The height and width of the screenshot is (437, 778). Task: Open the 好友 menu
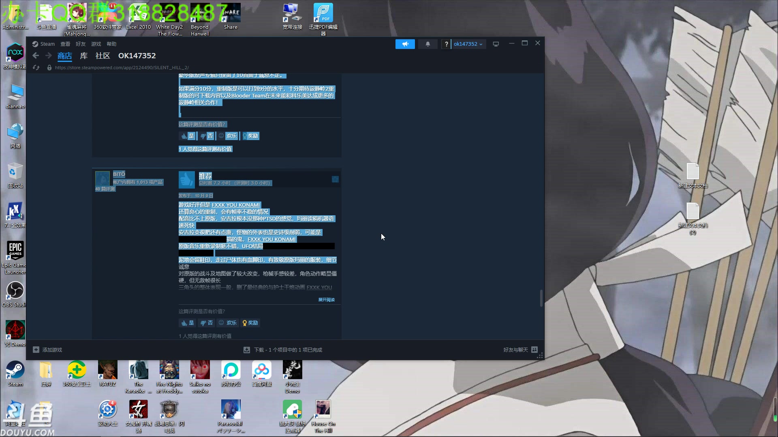[x=81, y=44]
